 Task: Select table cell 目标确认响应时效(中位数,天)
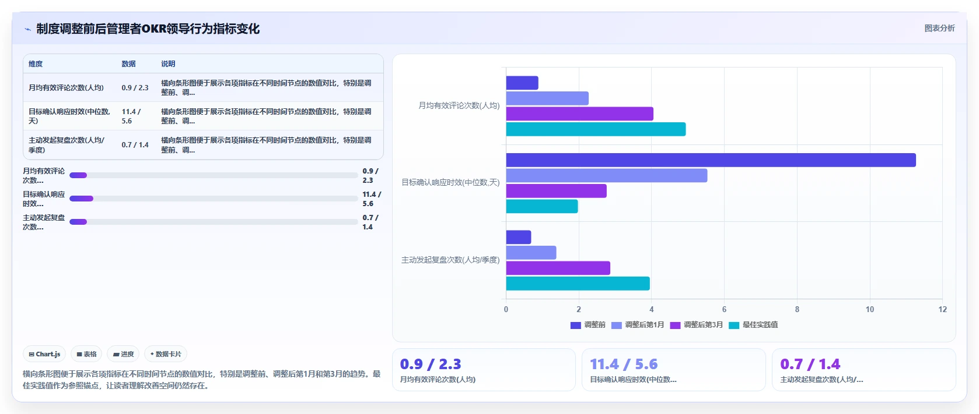click(x=69, y=116)
